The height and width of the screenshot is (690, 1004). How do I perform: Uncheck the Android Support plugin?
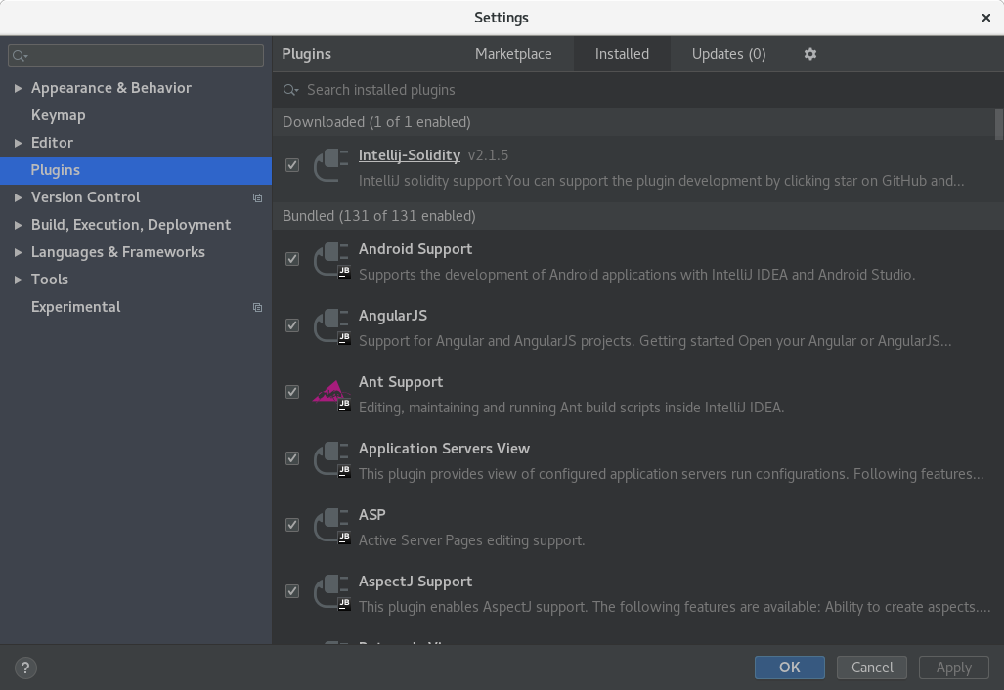[292, 259]
